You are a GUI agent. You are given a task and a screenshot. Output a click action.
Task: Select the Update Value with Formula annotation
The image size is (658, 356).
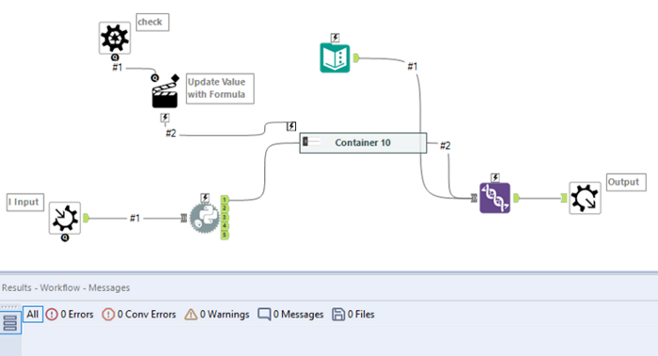point(220,88)
